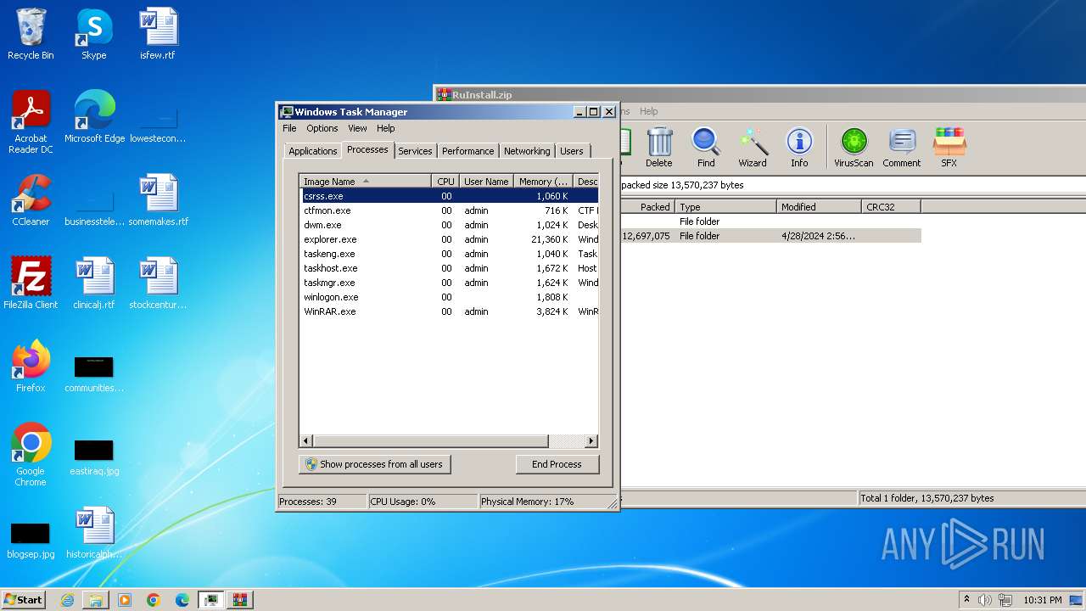Image resolution: width=1086 pixels, height=611 pixels.
Task: Open Recycle Bin desktop icon
Action: 31,35
